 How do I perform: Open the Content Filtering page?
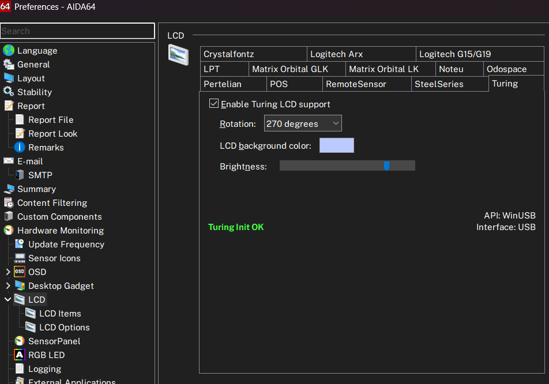[52, 203]
